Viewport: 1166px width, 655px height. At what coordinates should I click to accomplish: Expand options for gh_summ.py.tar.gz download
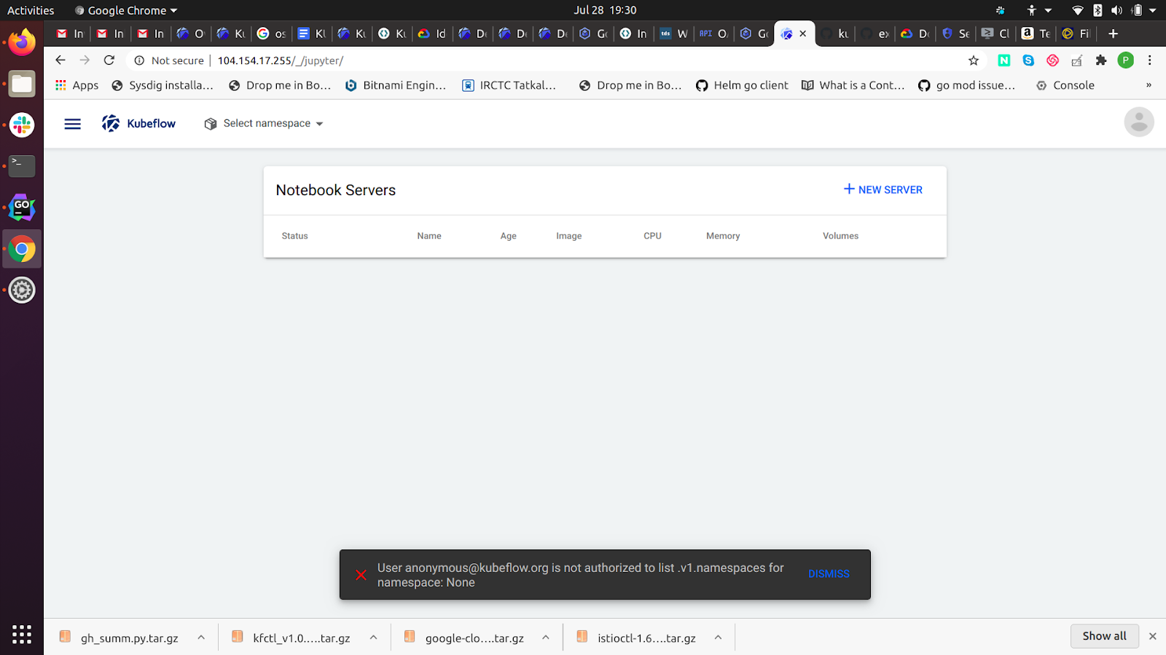201,636
